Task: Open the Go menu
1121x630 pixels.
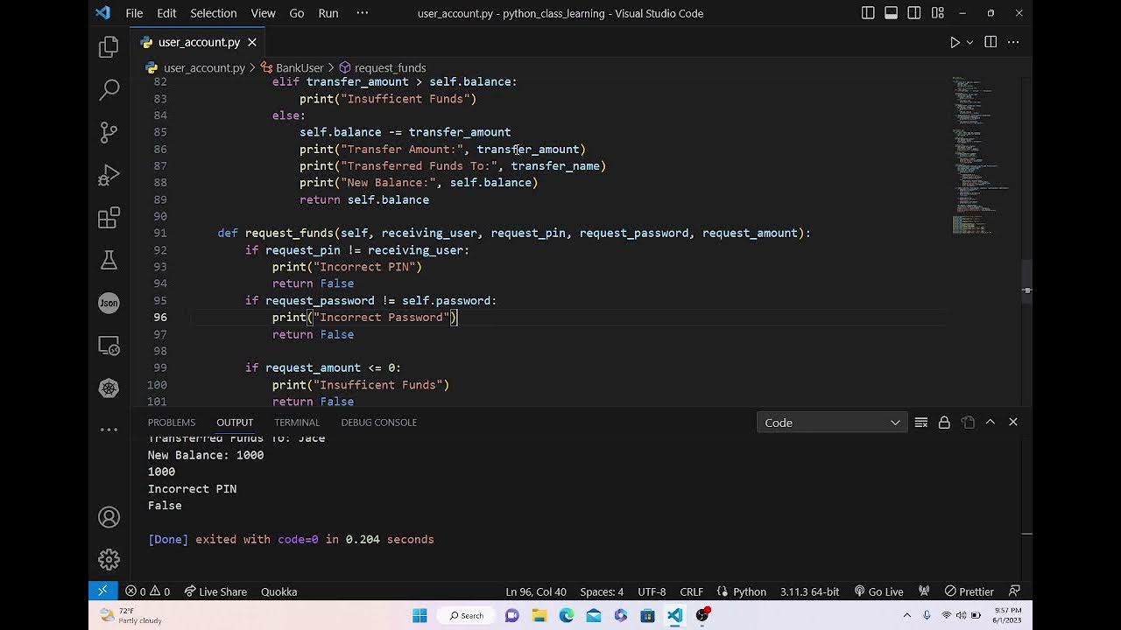Action: coord(297,13)
